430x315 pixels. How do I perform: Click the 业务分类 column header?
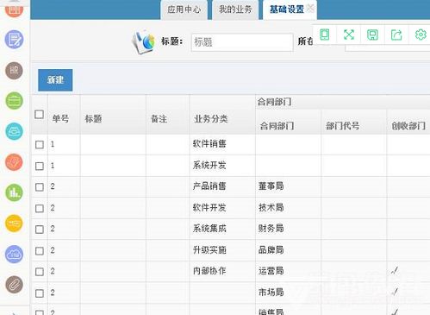[x=211, y=118]
